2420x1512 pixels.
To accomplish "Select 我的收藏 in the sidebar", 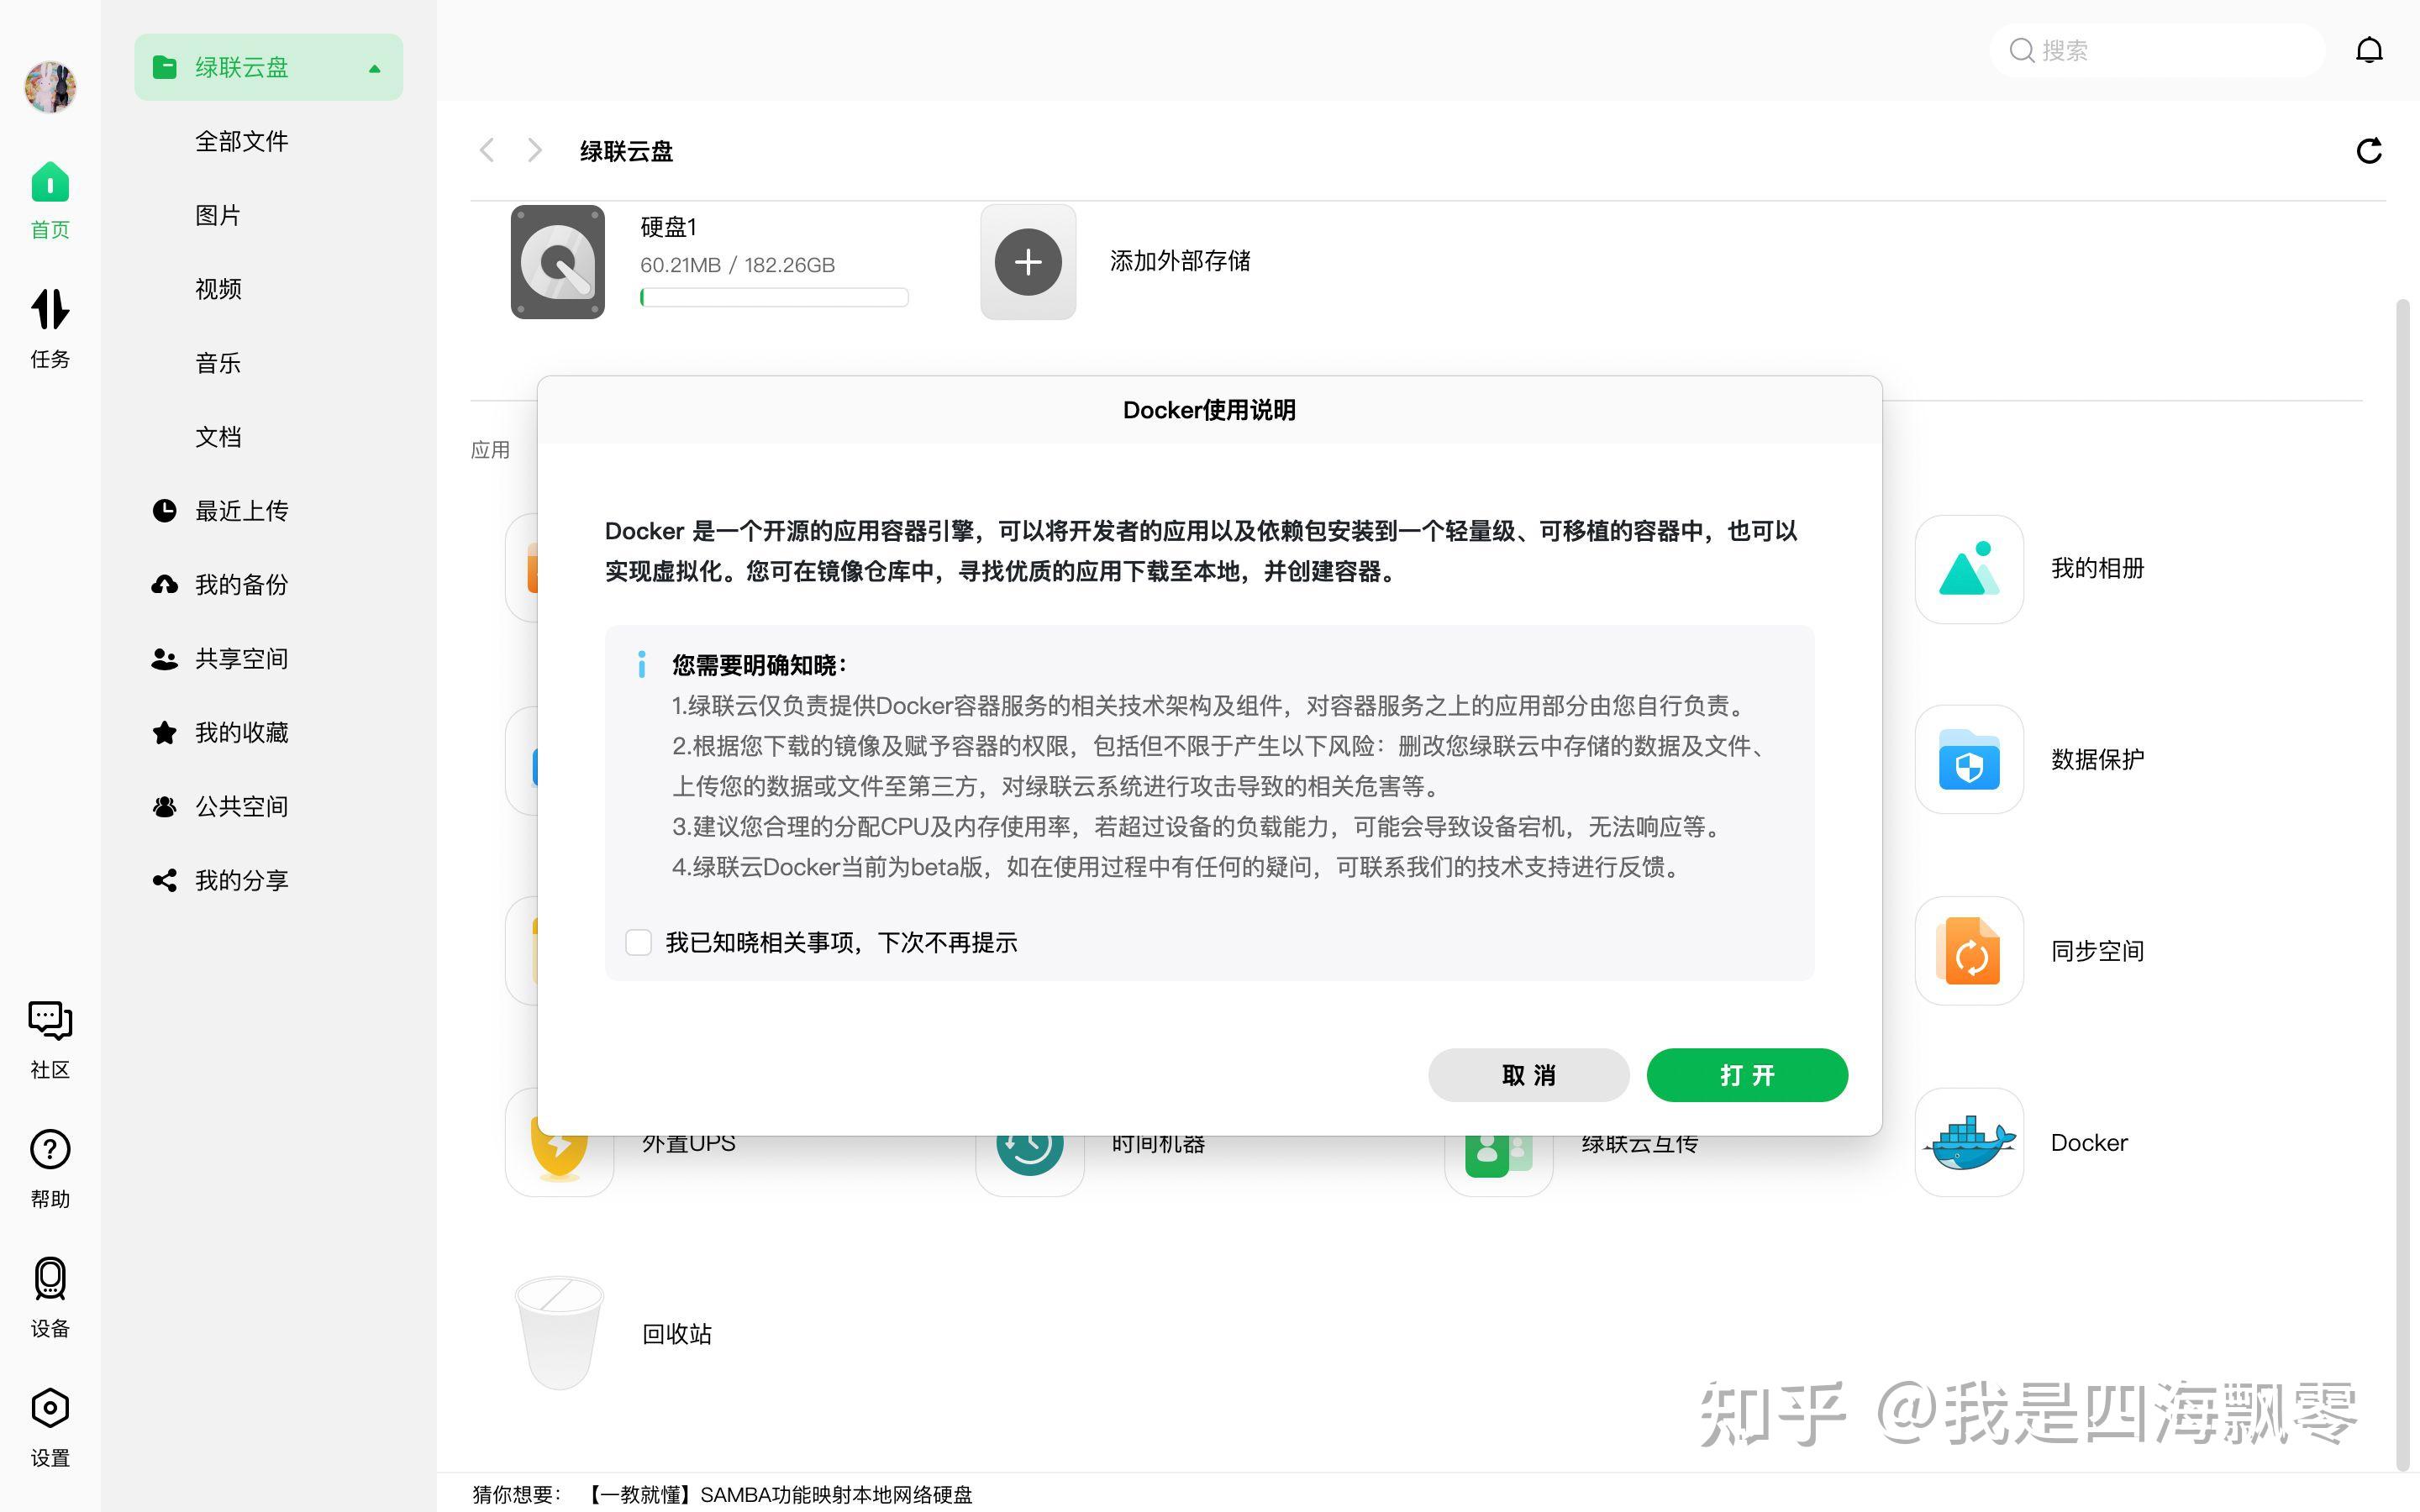I will click(241, 732).
